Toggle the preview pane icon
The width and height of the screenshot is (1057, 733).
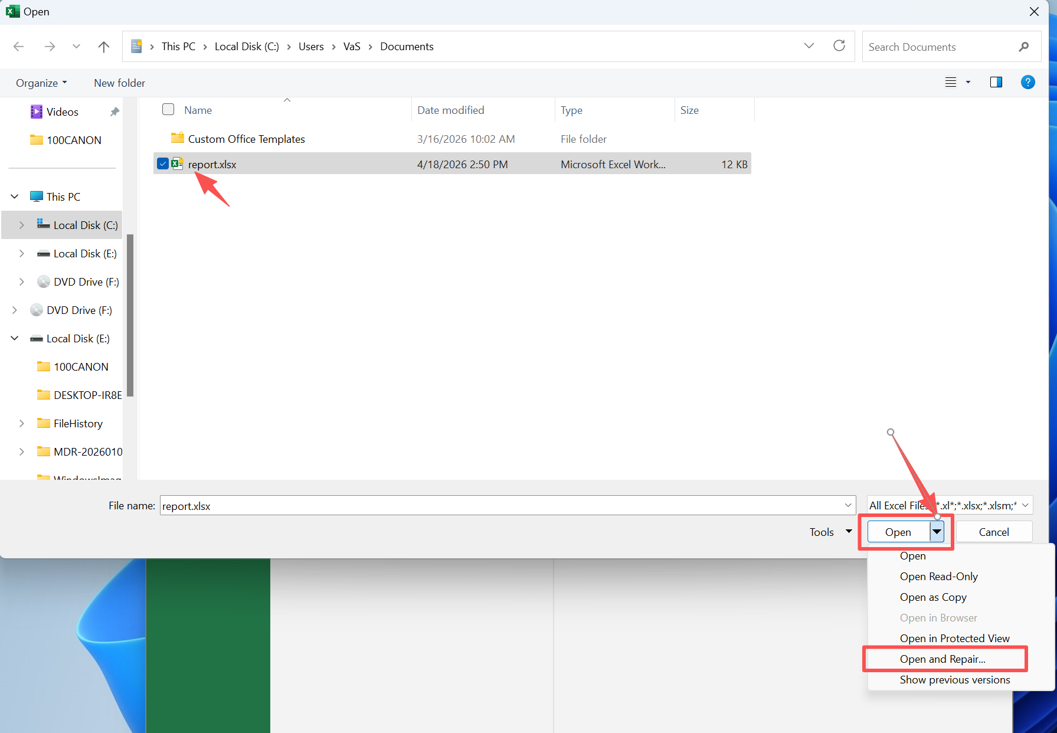click(x=996, y=83)
